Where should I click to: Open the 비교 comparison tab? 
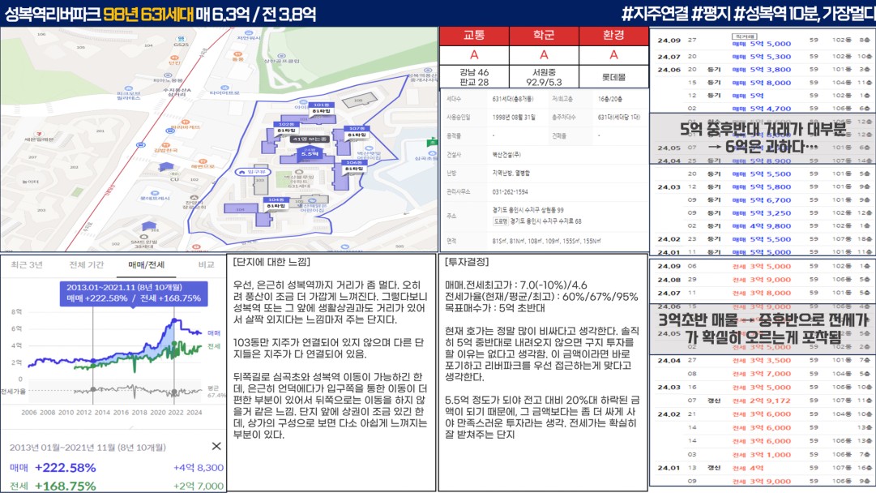tap(206, 265)
